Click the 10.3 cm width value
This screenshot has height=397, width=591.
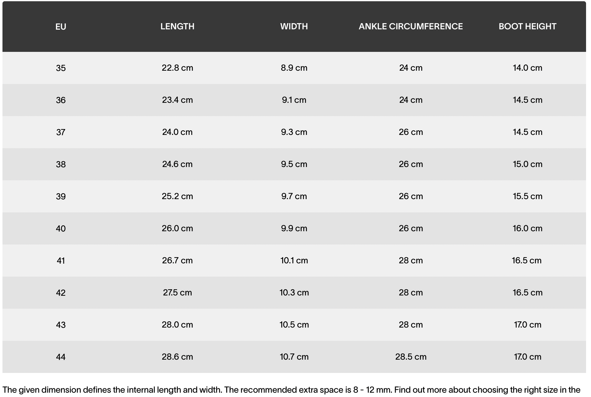(294, 293)
